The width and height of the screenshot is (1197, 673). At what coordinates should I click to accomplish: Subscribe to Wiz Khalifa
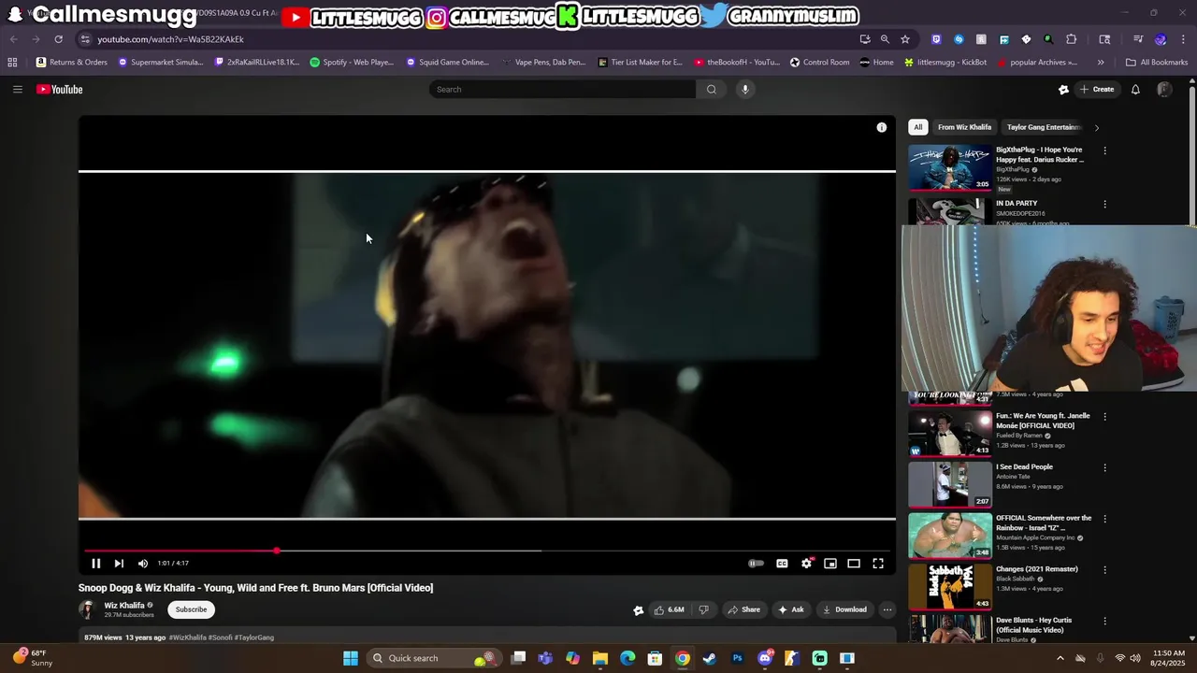coord(191,609)
